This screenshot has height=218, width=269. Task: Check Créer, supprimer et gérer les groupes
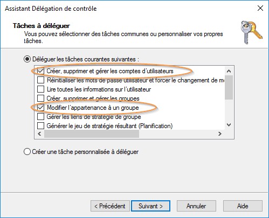tap(41, 99)
